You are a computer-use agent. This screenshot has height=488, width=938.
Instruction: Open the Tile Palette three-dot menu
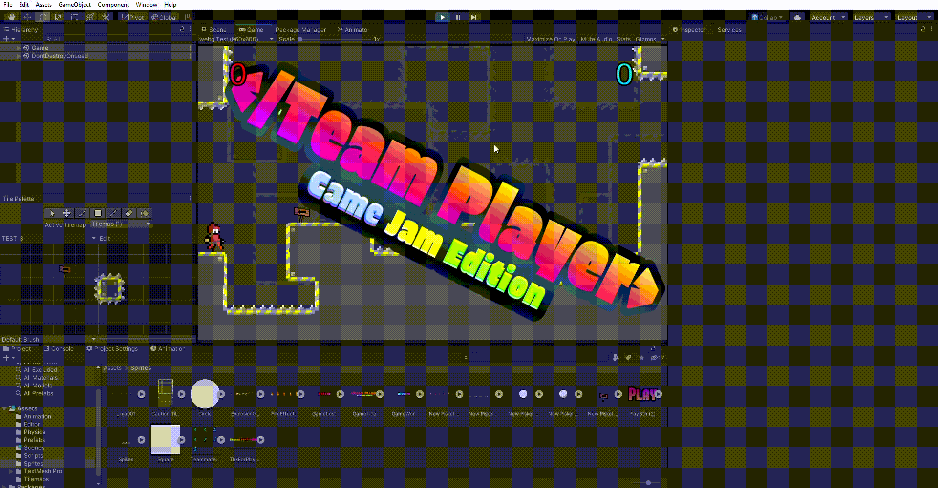pos(190,198)
